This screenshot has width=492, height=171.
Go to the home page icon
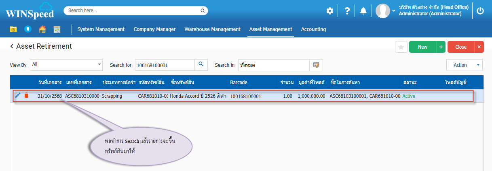[42, 29]
